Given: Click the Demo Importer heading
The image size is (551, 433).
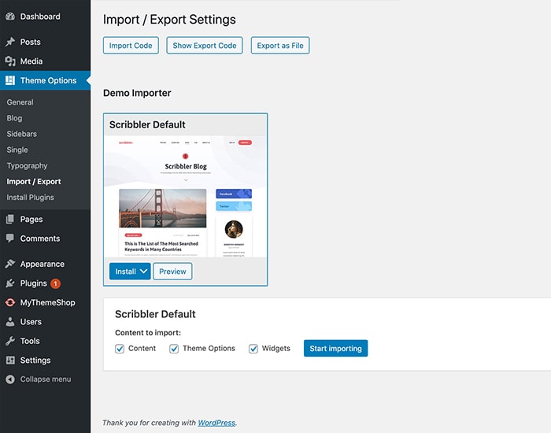Looking at the screenshot, I should tap(137, 93).
